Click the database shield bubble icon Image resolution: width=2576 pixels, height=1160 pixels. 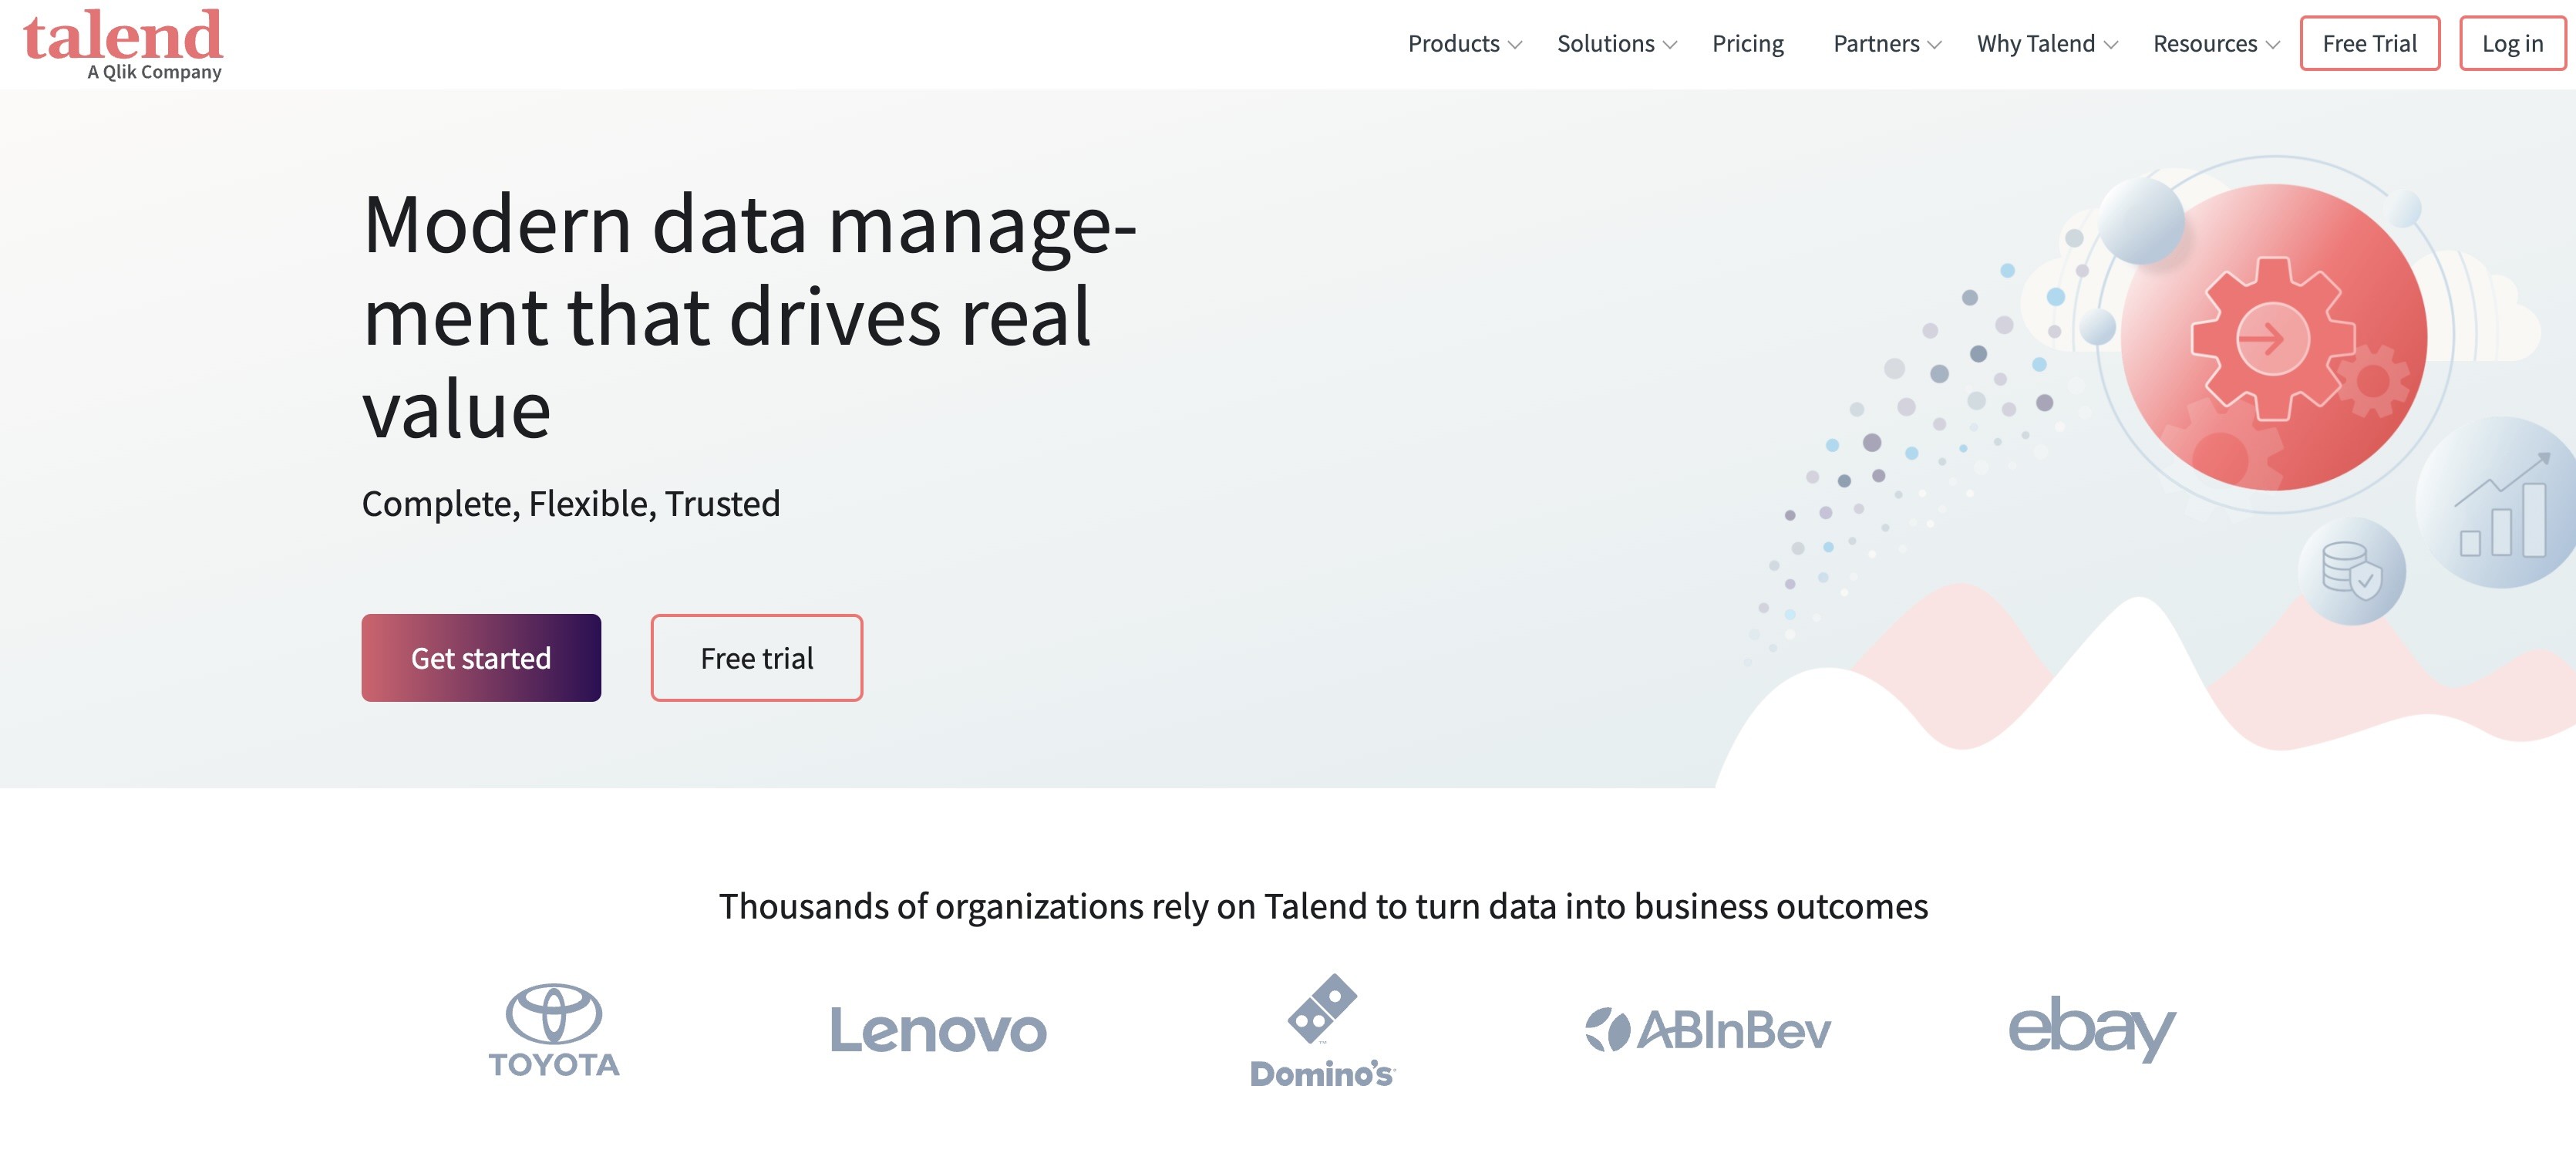point(2351,571)
